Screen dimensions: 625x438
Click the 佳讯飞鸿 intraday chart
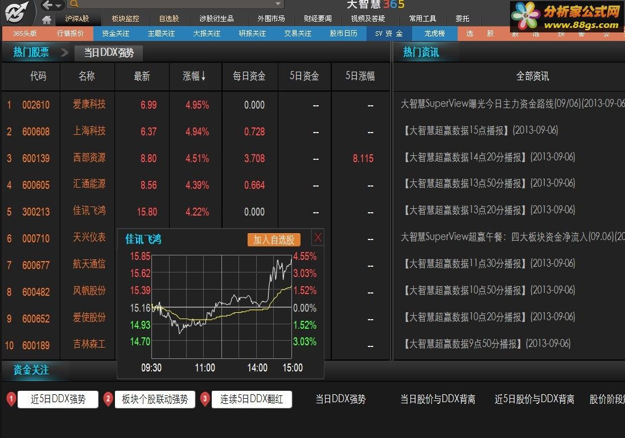tap(221, 307)
